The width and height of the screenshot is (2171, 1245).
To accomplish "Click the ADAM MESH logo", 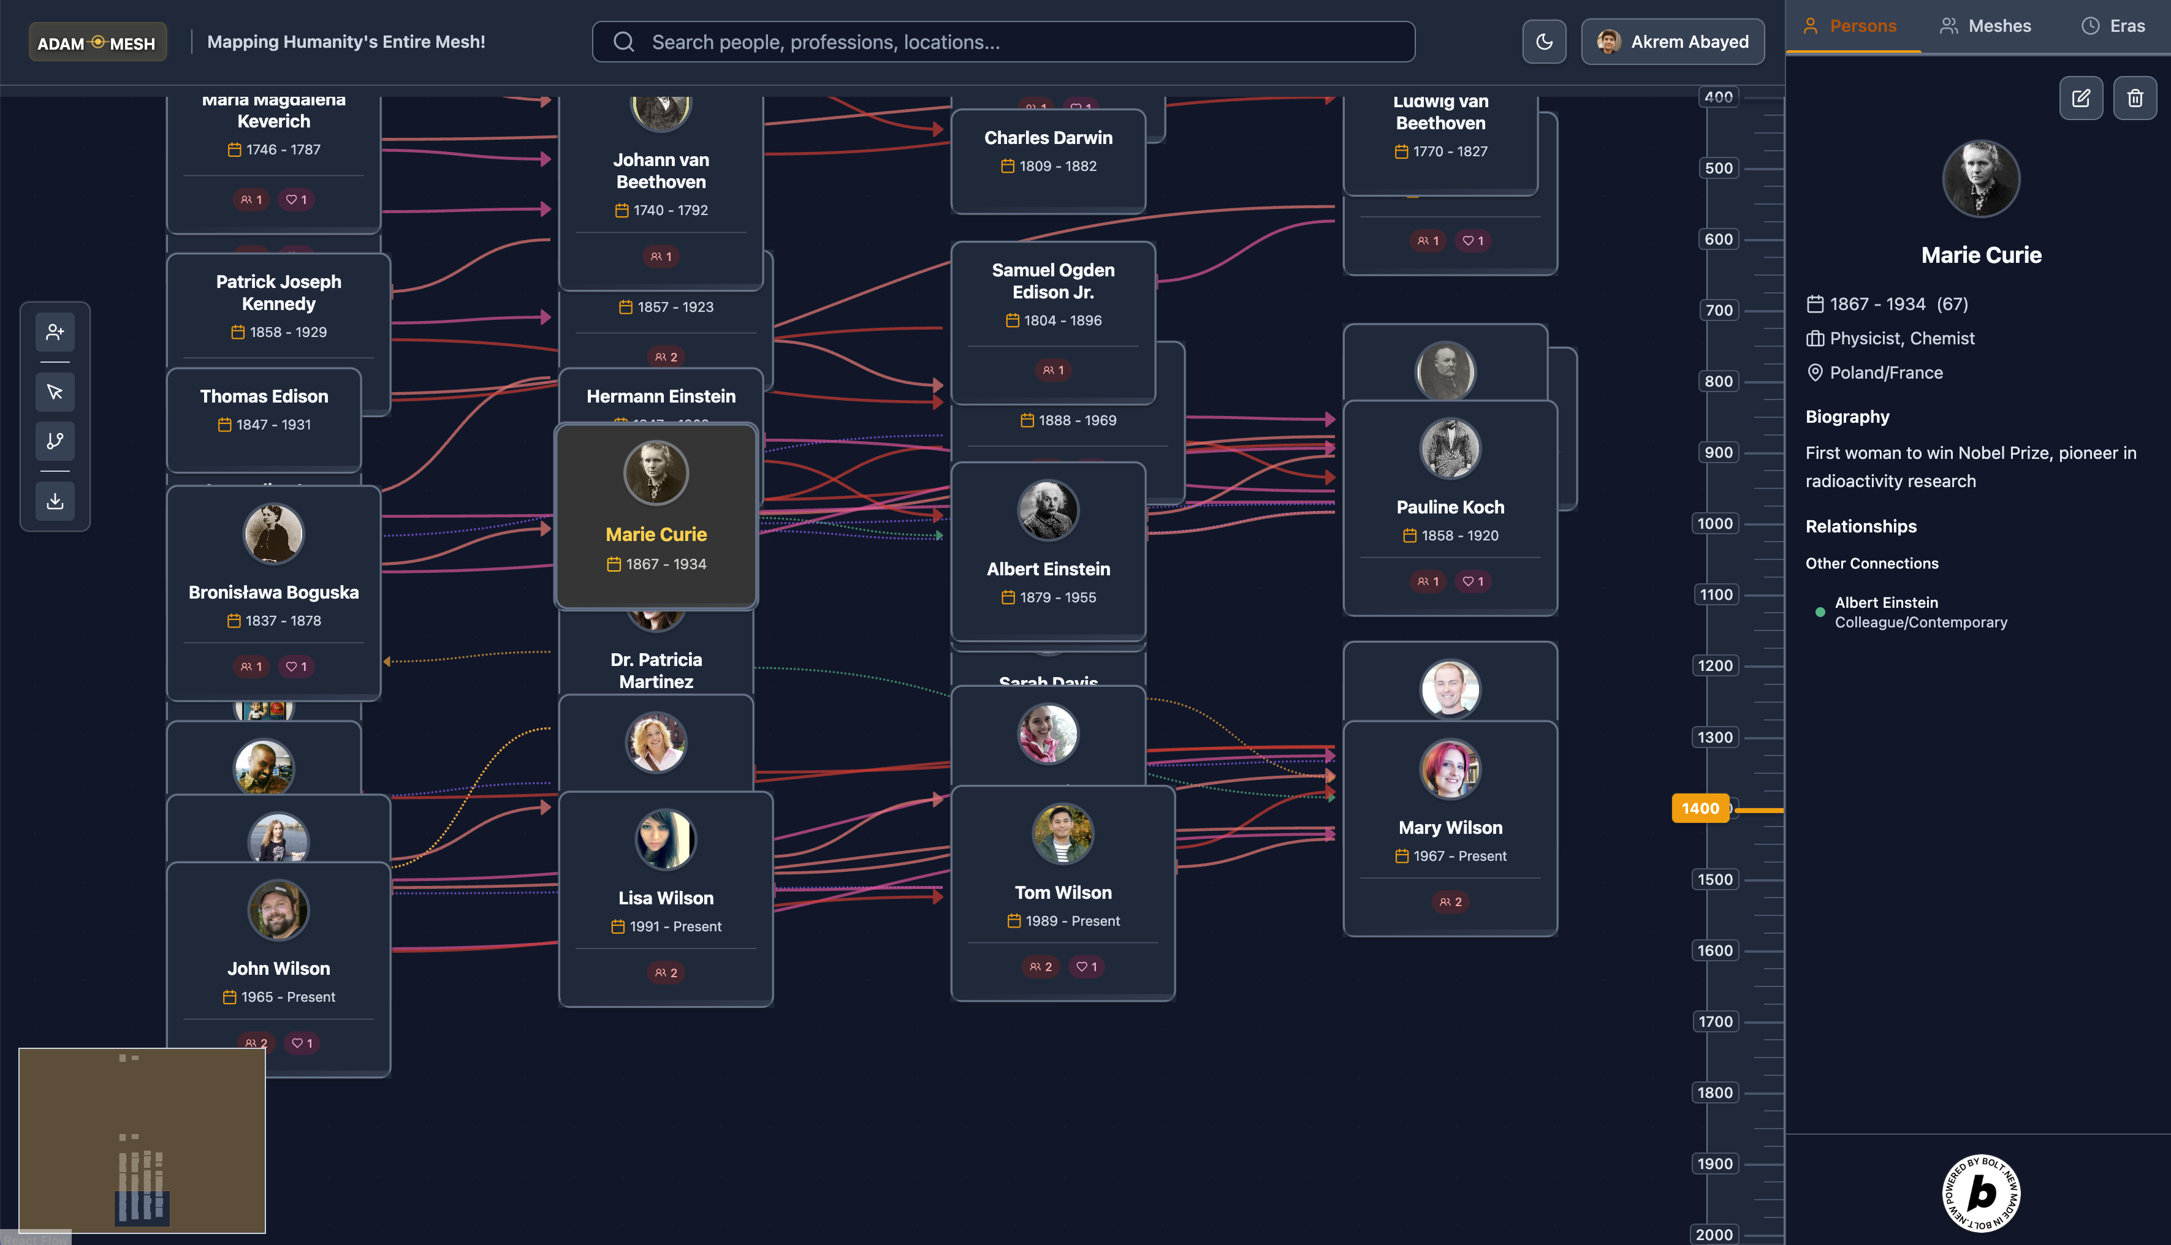I will [97, 43].
